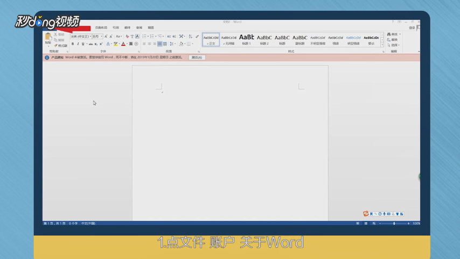The height and width of the screenshot is (259, 460).
Task: Toggle Bold formatting
Action: point(73,44)
